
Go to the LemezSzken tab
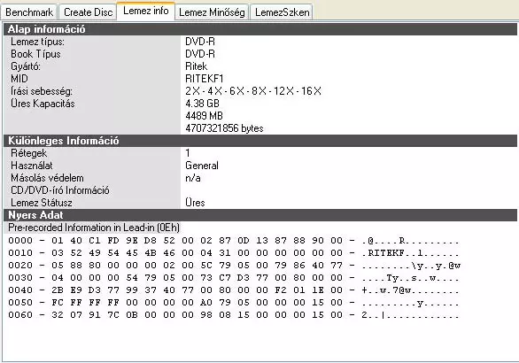[x=282, y=12]
